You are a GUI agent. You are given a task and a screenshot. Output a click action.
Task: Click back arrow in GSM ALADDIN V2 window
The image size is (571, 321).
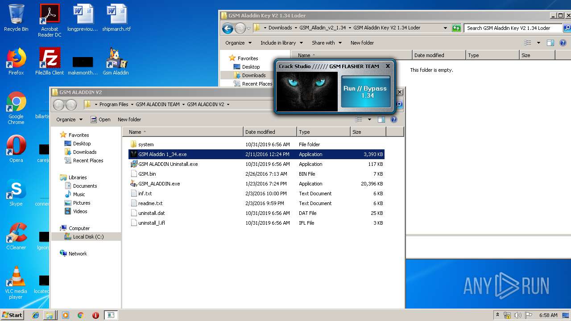click(59, 105)
